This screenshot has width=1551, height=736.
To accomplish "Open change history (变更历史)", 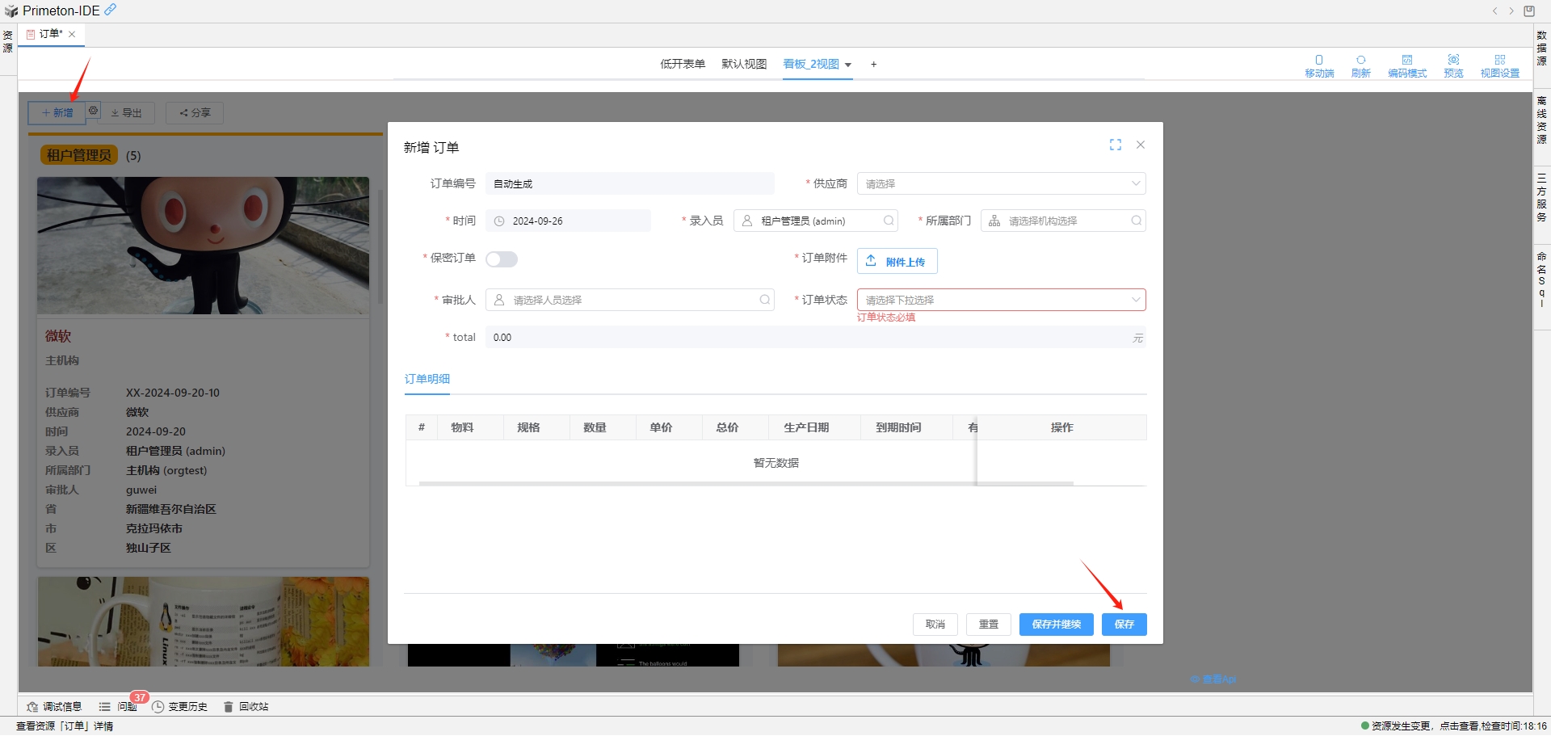I will pyautogui.click(x=180, y=707).
